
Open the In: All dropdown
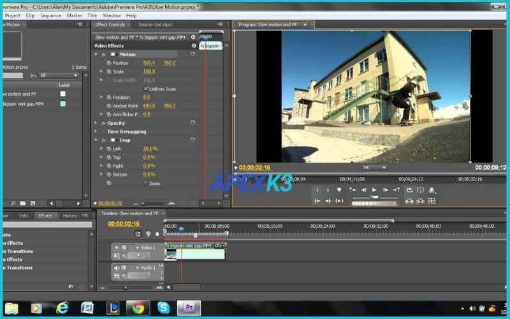59,75
